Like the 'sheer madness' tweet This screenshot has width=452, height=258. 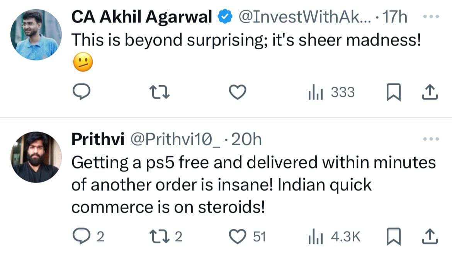[238, 92]
